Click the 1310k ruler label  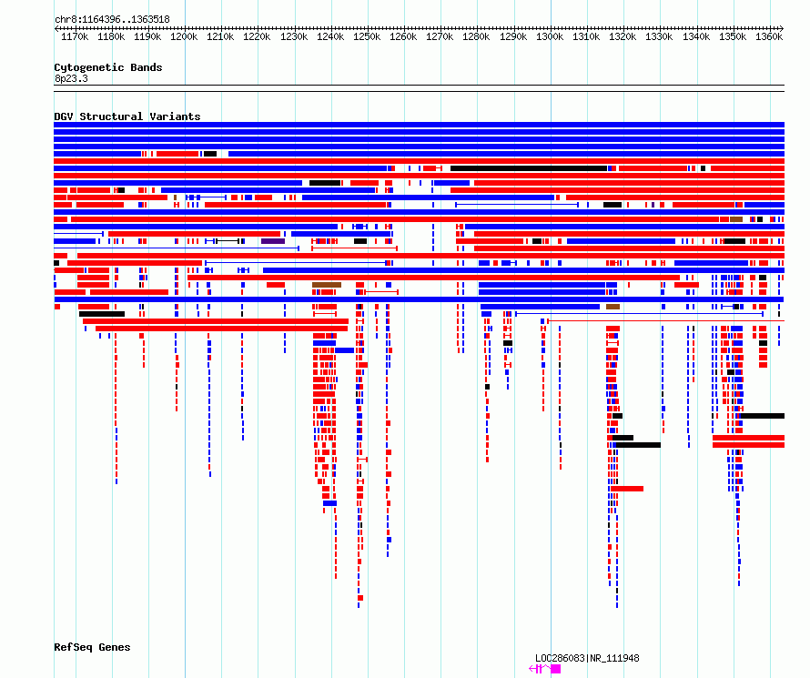coord(586,36)
